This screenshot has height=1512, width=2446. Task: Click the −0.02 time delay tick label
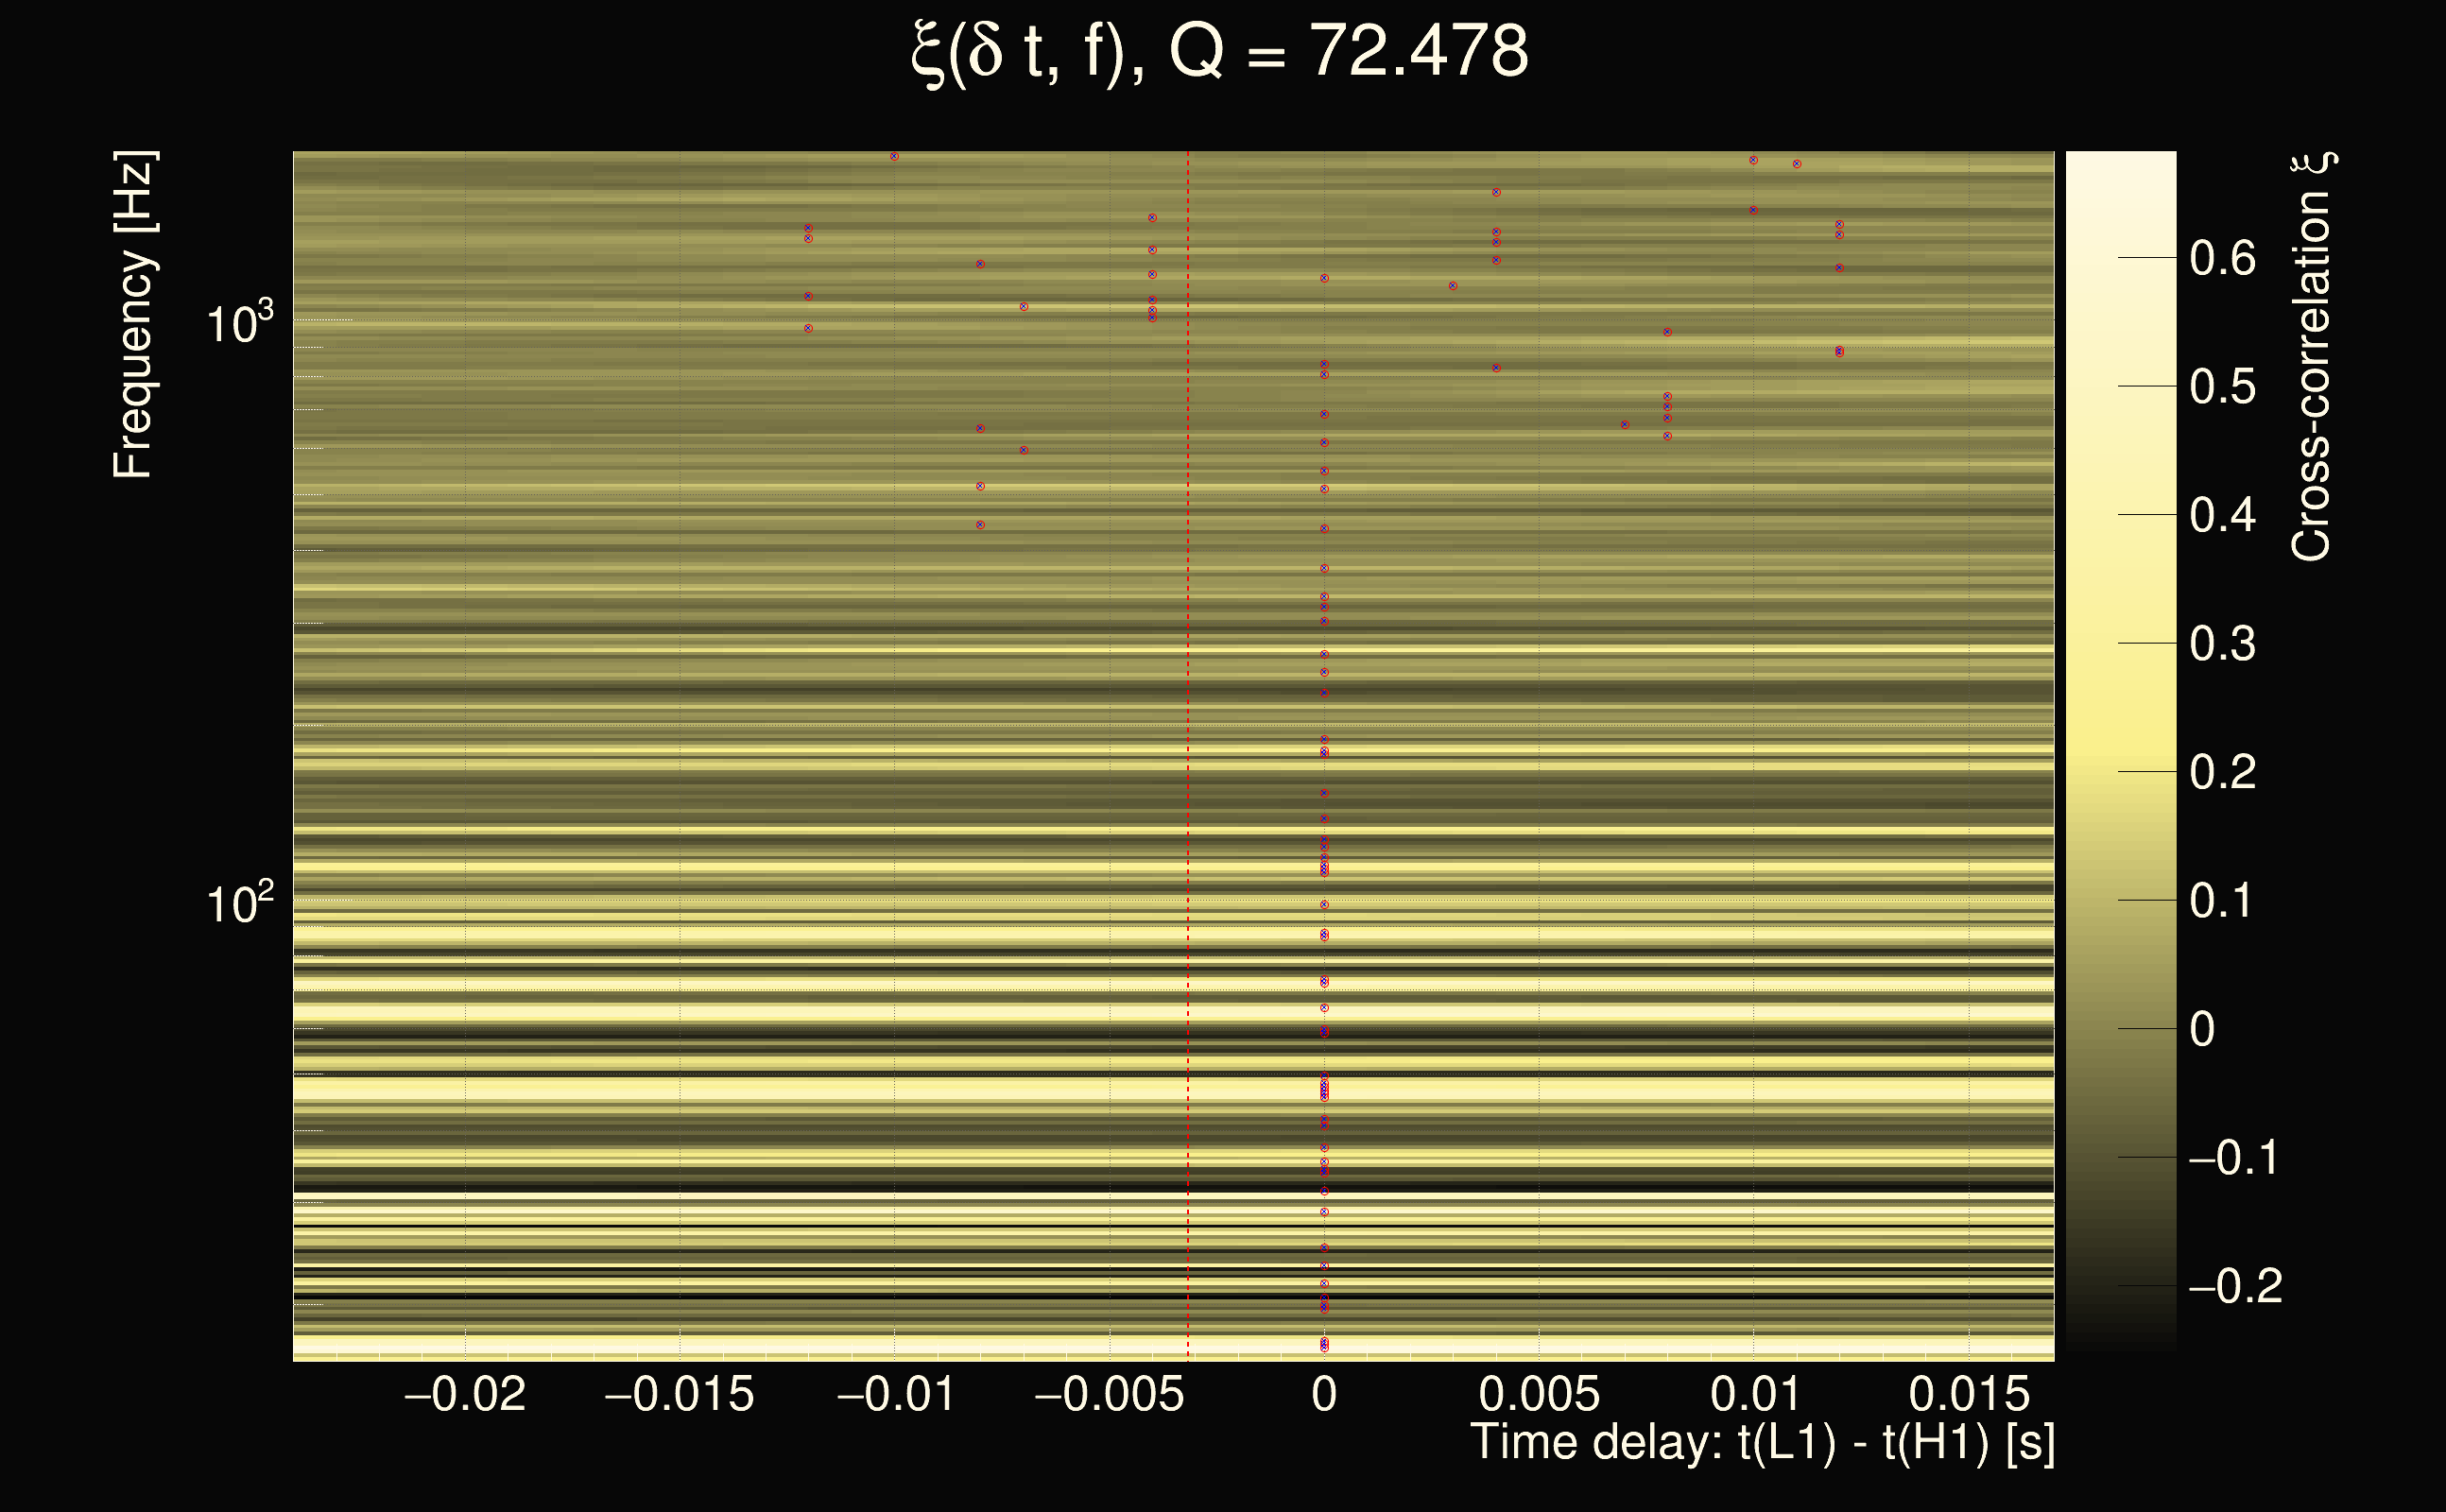click(x=465, y=1394)
